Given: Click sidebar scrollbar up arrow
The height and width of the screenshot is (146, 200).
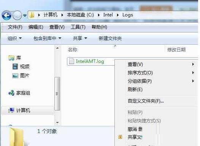Looking at the screenshot, I should pos(57,48).
